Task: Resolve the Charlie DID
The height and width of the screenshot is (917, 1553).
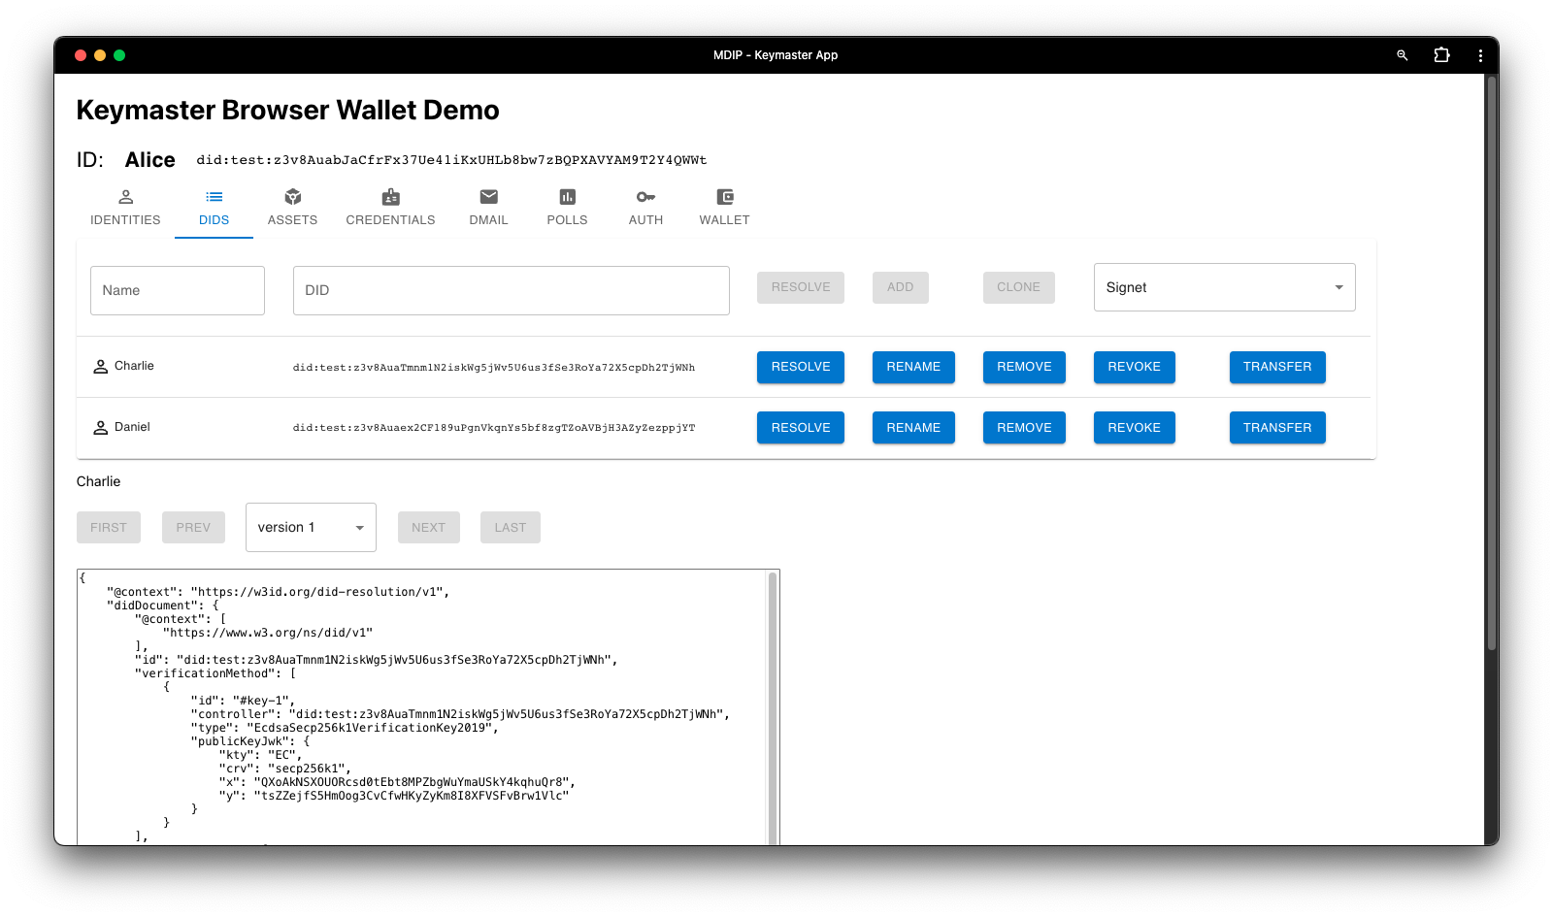Action: [x=800, y=367]
